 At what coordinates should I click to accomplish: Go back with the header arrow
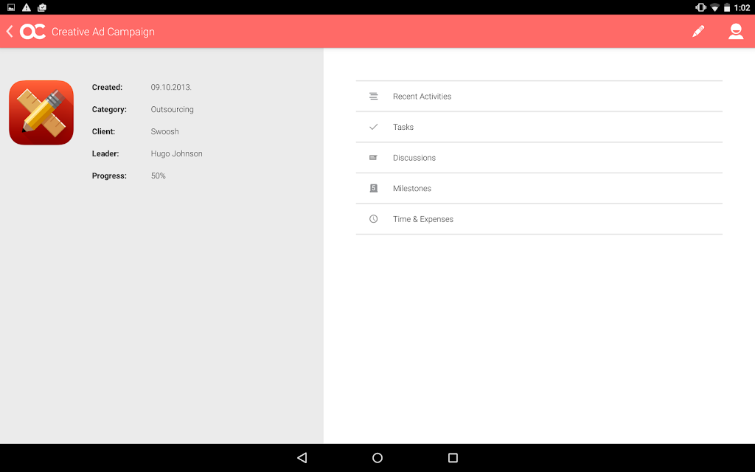pyautogui.click(x=9, y=31)
